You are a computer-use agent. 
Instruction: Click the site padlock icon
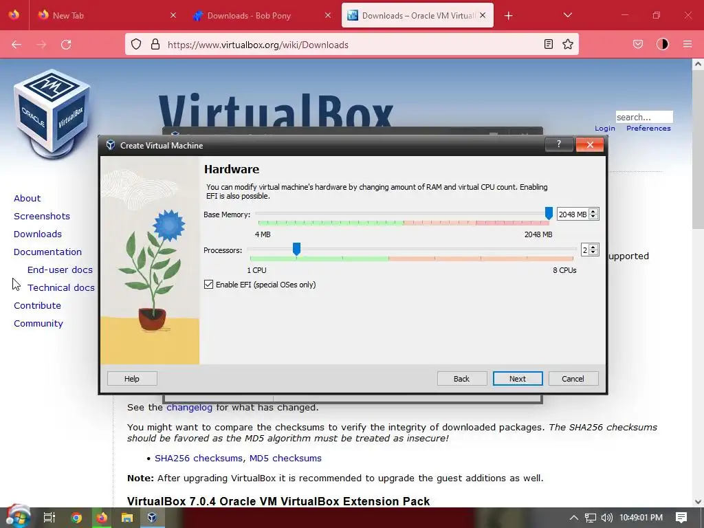pyautogui.click(x=155, y=44)
